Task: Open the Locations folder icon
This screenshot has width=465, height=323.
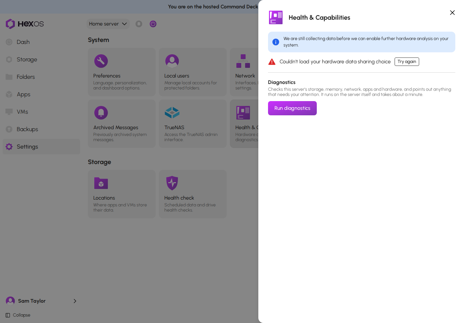Action: pos(101,183)
